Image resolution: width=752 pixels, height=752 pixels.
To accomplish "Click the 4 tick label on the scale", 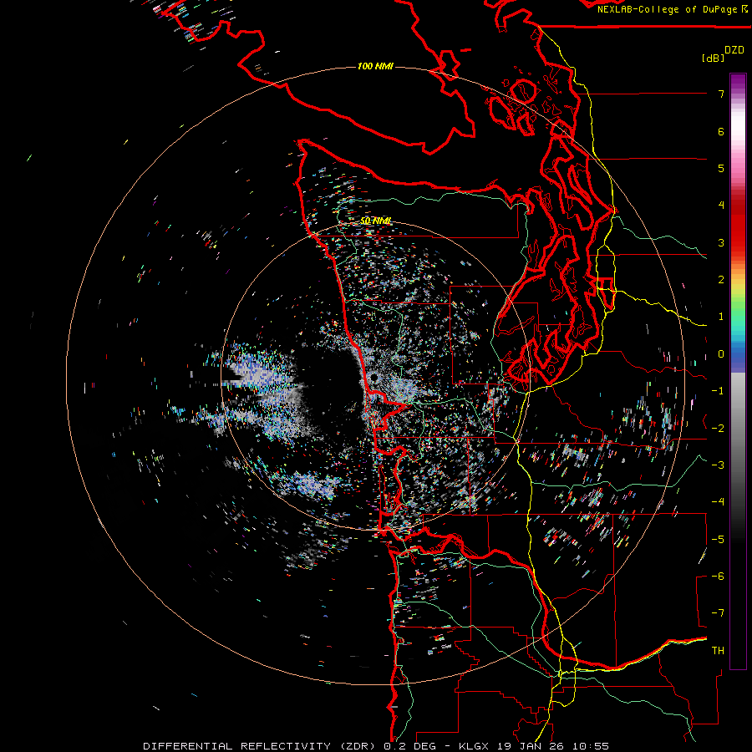I will click(x=721, y=206).
